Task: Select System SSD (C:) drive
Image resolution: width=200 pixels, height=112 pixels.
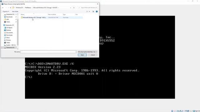Action: 11,45
